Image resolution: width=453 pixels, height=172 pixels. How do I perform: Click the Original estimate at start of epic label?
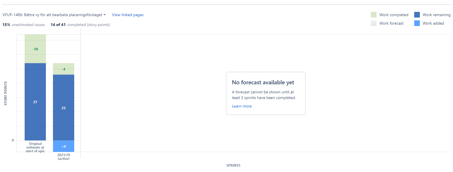[x=35, y=147]
